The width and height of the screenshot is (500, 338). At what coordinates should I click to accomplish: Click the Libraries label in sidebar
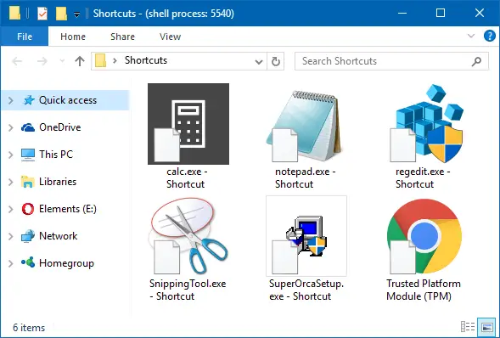pos(58,182)
